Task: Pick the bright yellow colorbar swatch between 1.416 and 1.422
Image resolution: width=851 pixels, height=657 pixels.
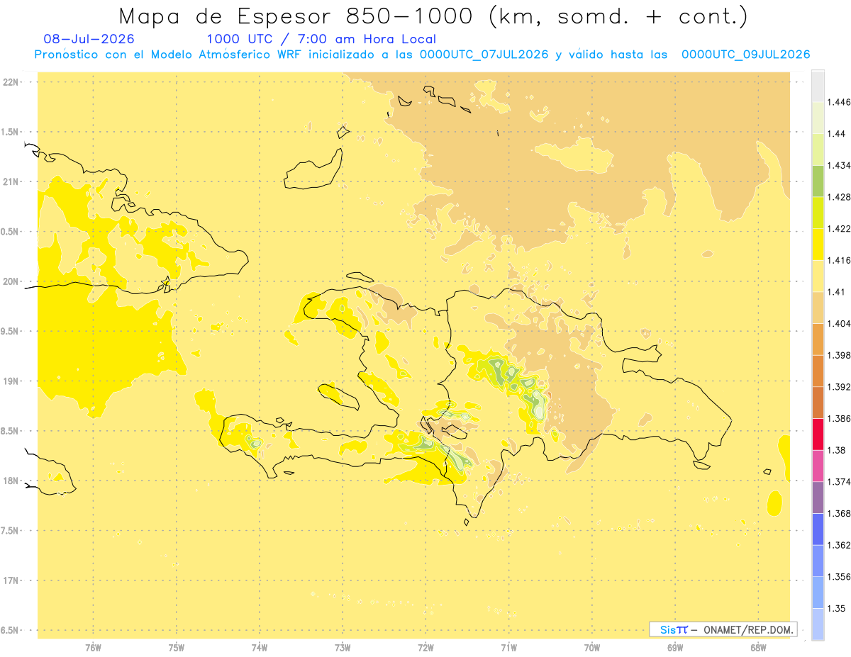Action: pyautogui.click(x=818, y=245)
